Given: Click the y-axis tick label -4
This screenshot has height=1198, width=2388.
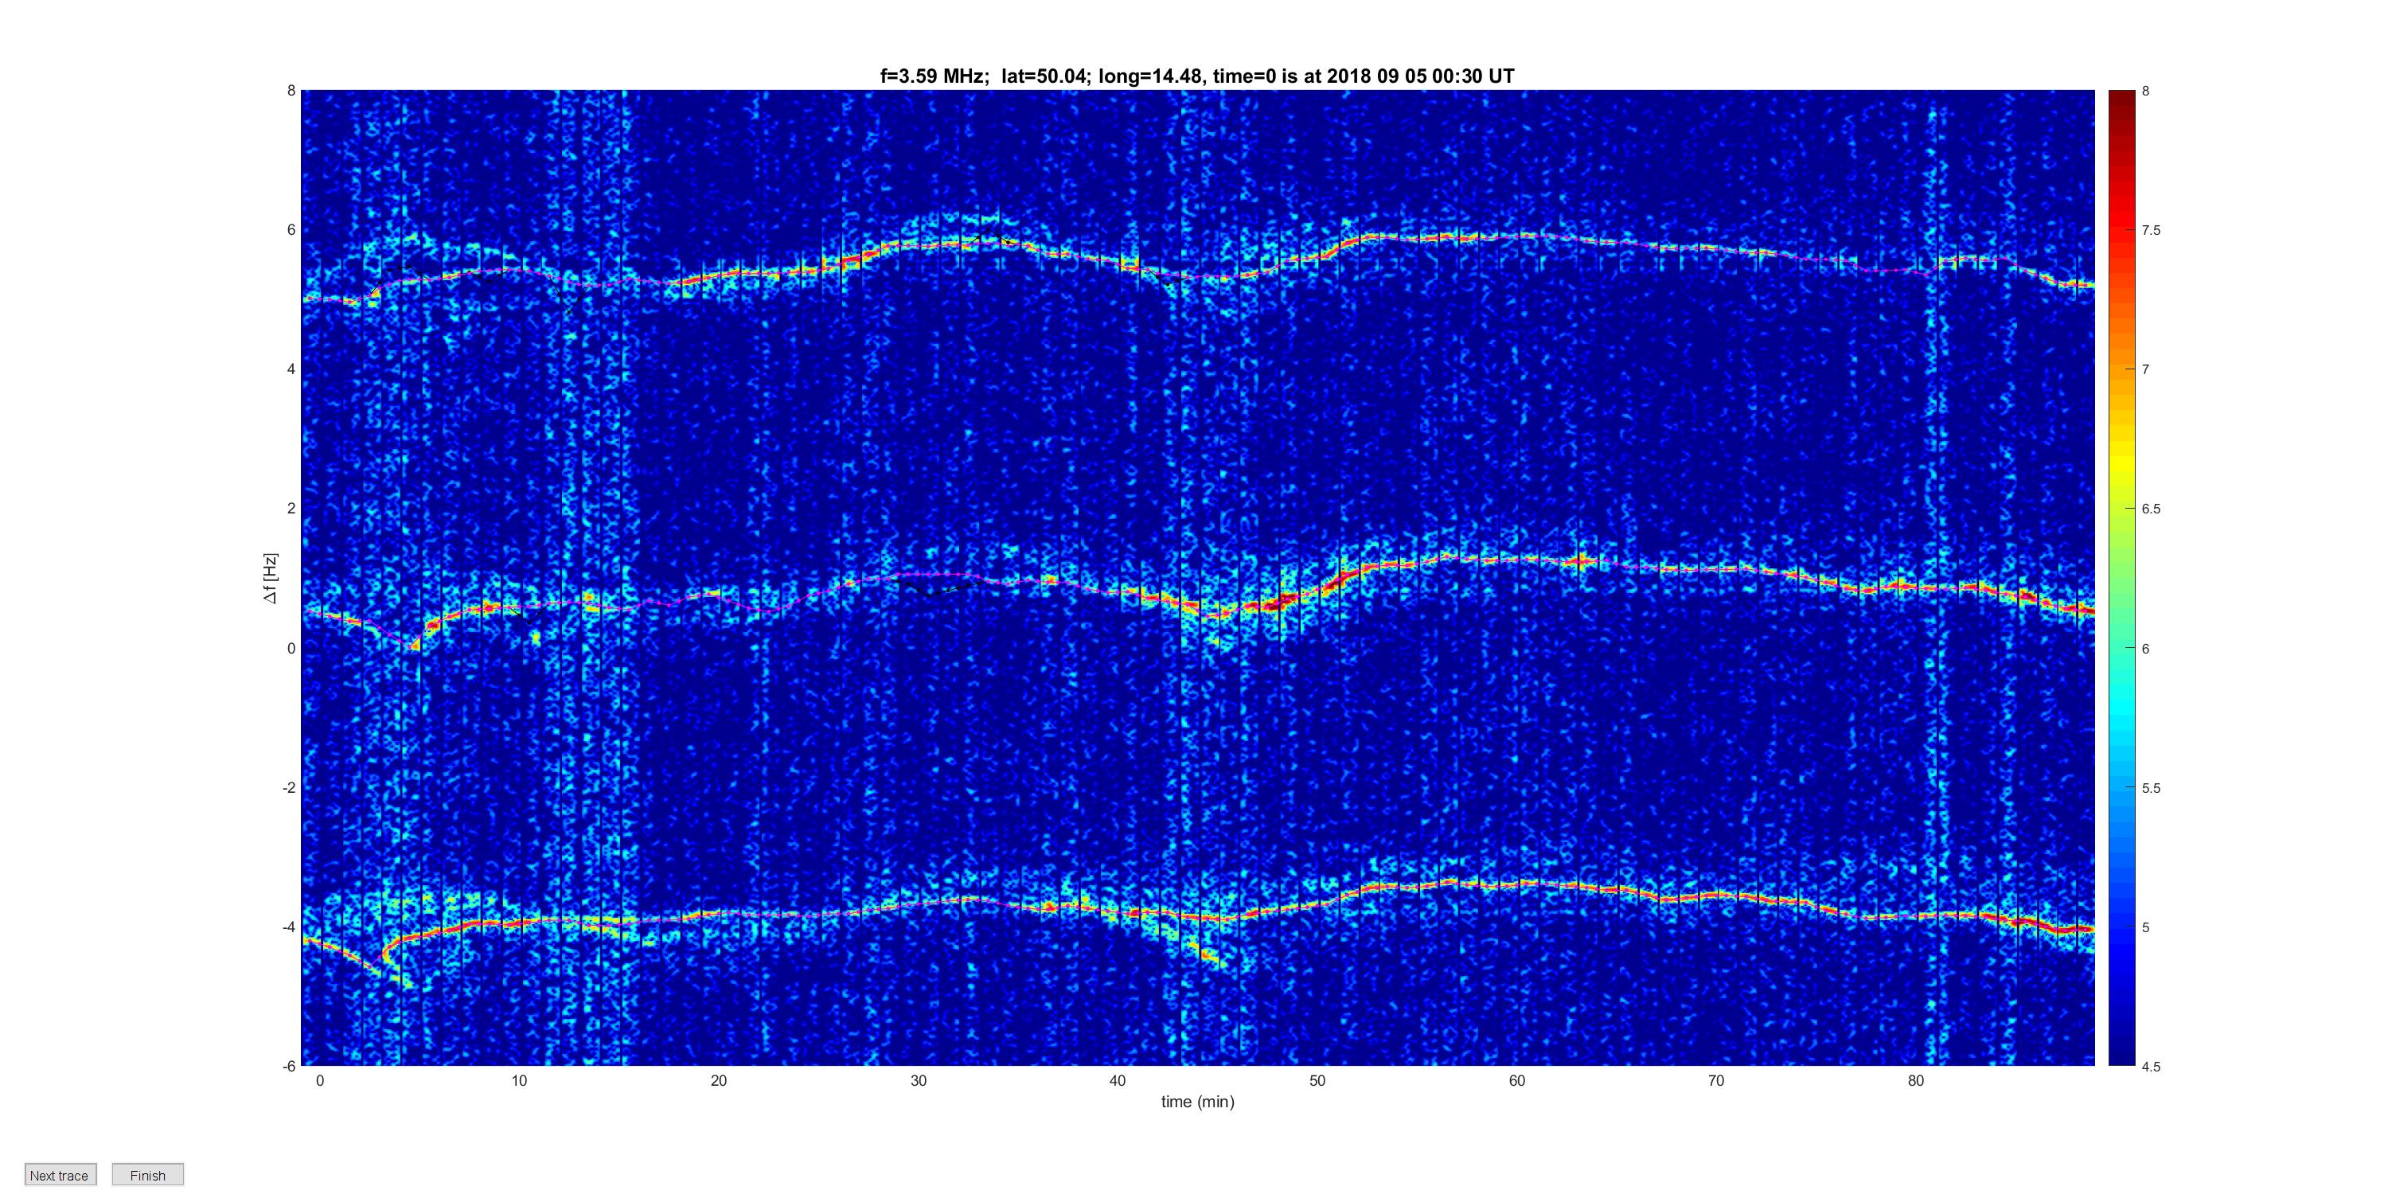Looking at the screenshot, I should tap(288, 927).
